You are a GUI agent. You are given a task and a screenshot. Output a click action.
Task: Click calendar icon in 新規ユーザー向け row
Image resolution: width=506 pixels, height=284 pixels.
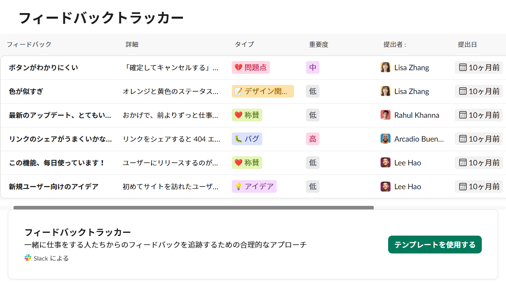click(x=463, y=186)
